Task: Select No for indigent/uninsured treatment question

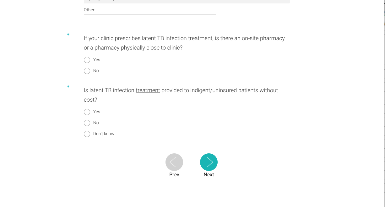Action: point(87,123)
